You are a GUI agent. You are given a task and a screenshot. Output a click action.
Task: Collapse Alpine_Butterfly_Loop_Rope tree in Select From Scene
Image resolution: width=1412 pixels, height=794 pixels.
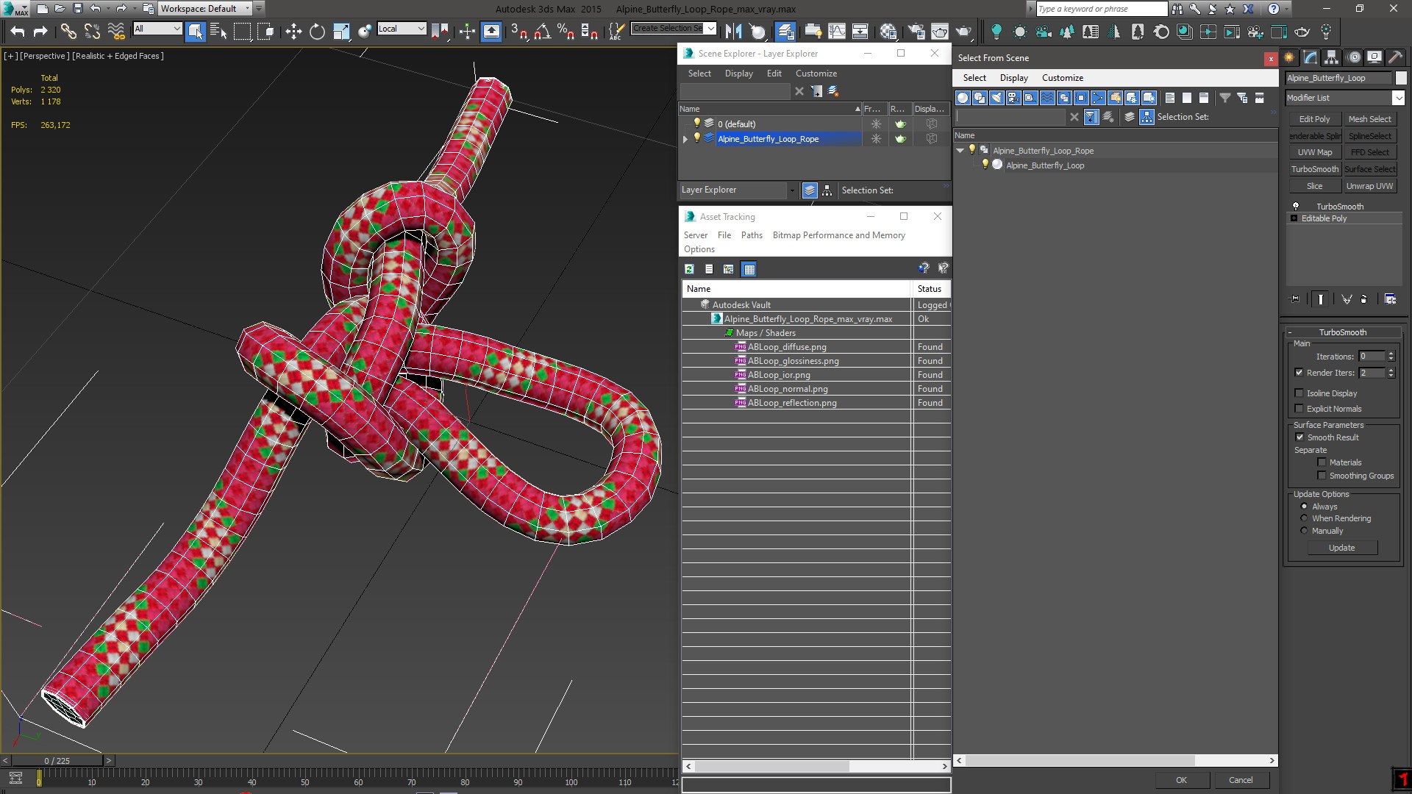coord(960,151)
